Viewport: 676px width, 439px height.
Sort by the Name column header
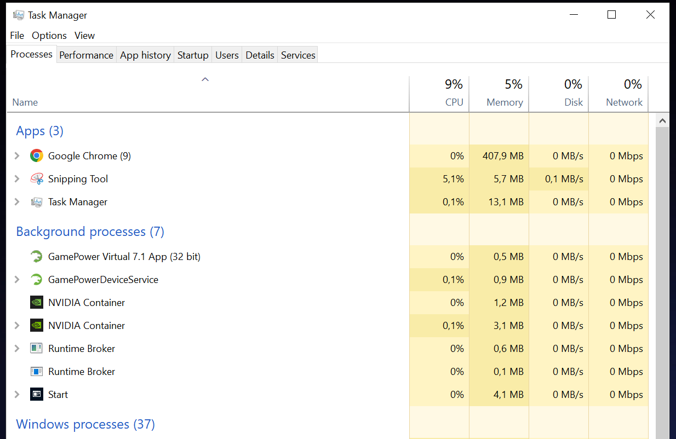click(208, 94)
